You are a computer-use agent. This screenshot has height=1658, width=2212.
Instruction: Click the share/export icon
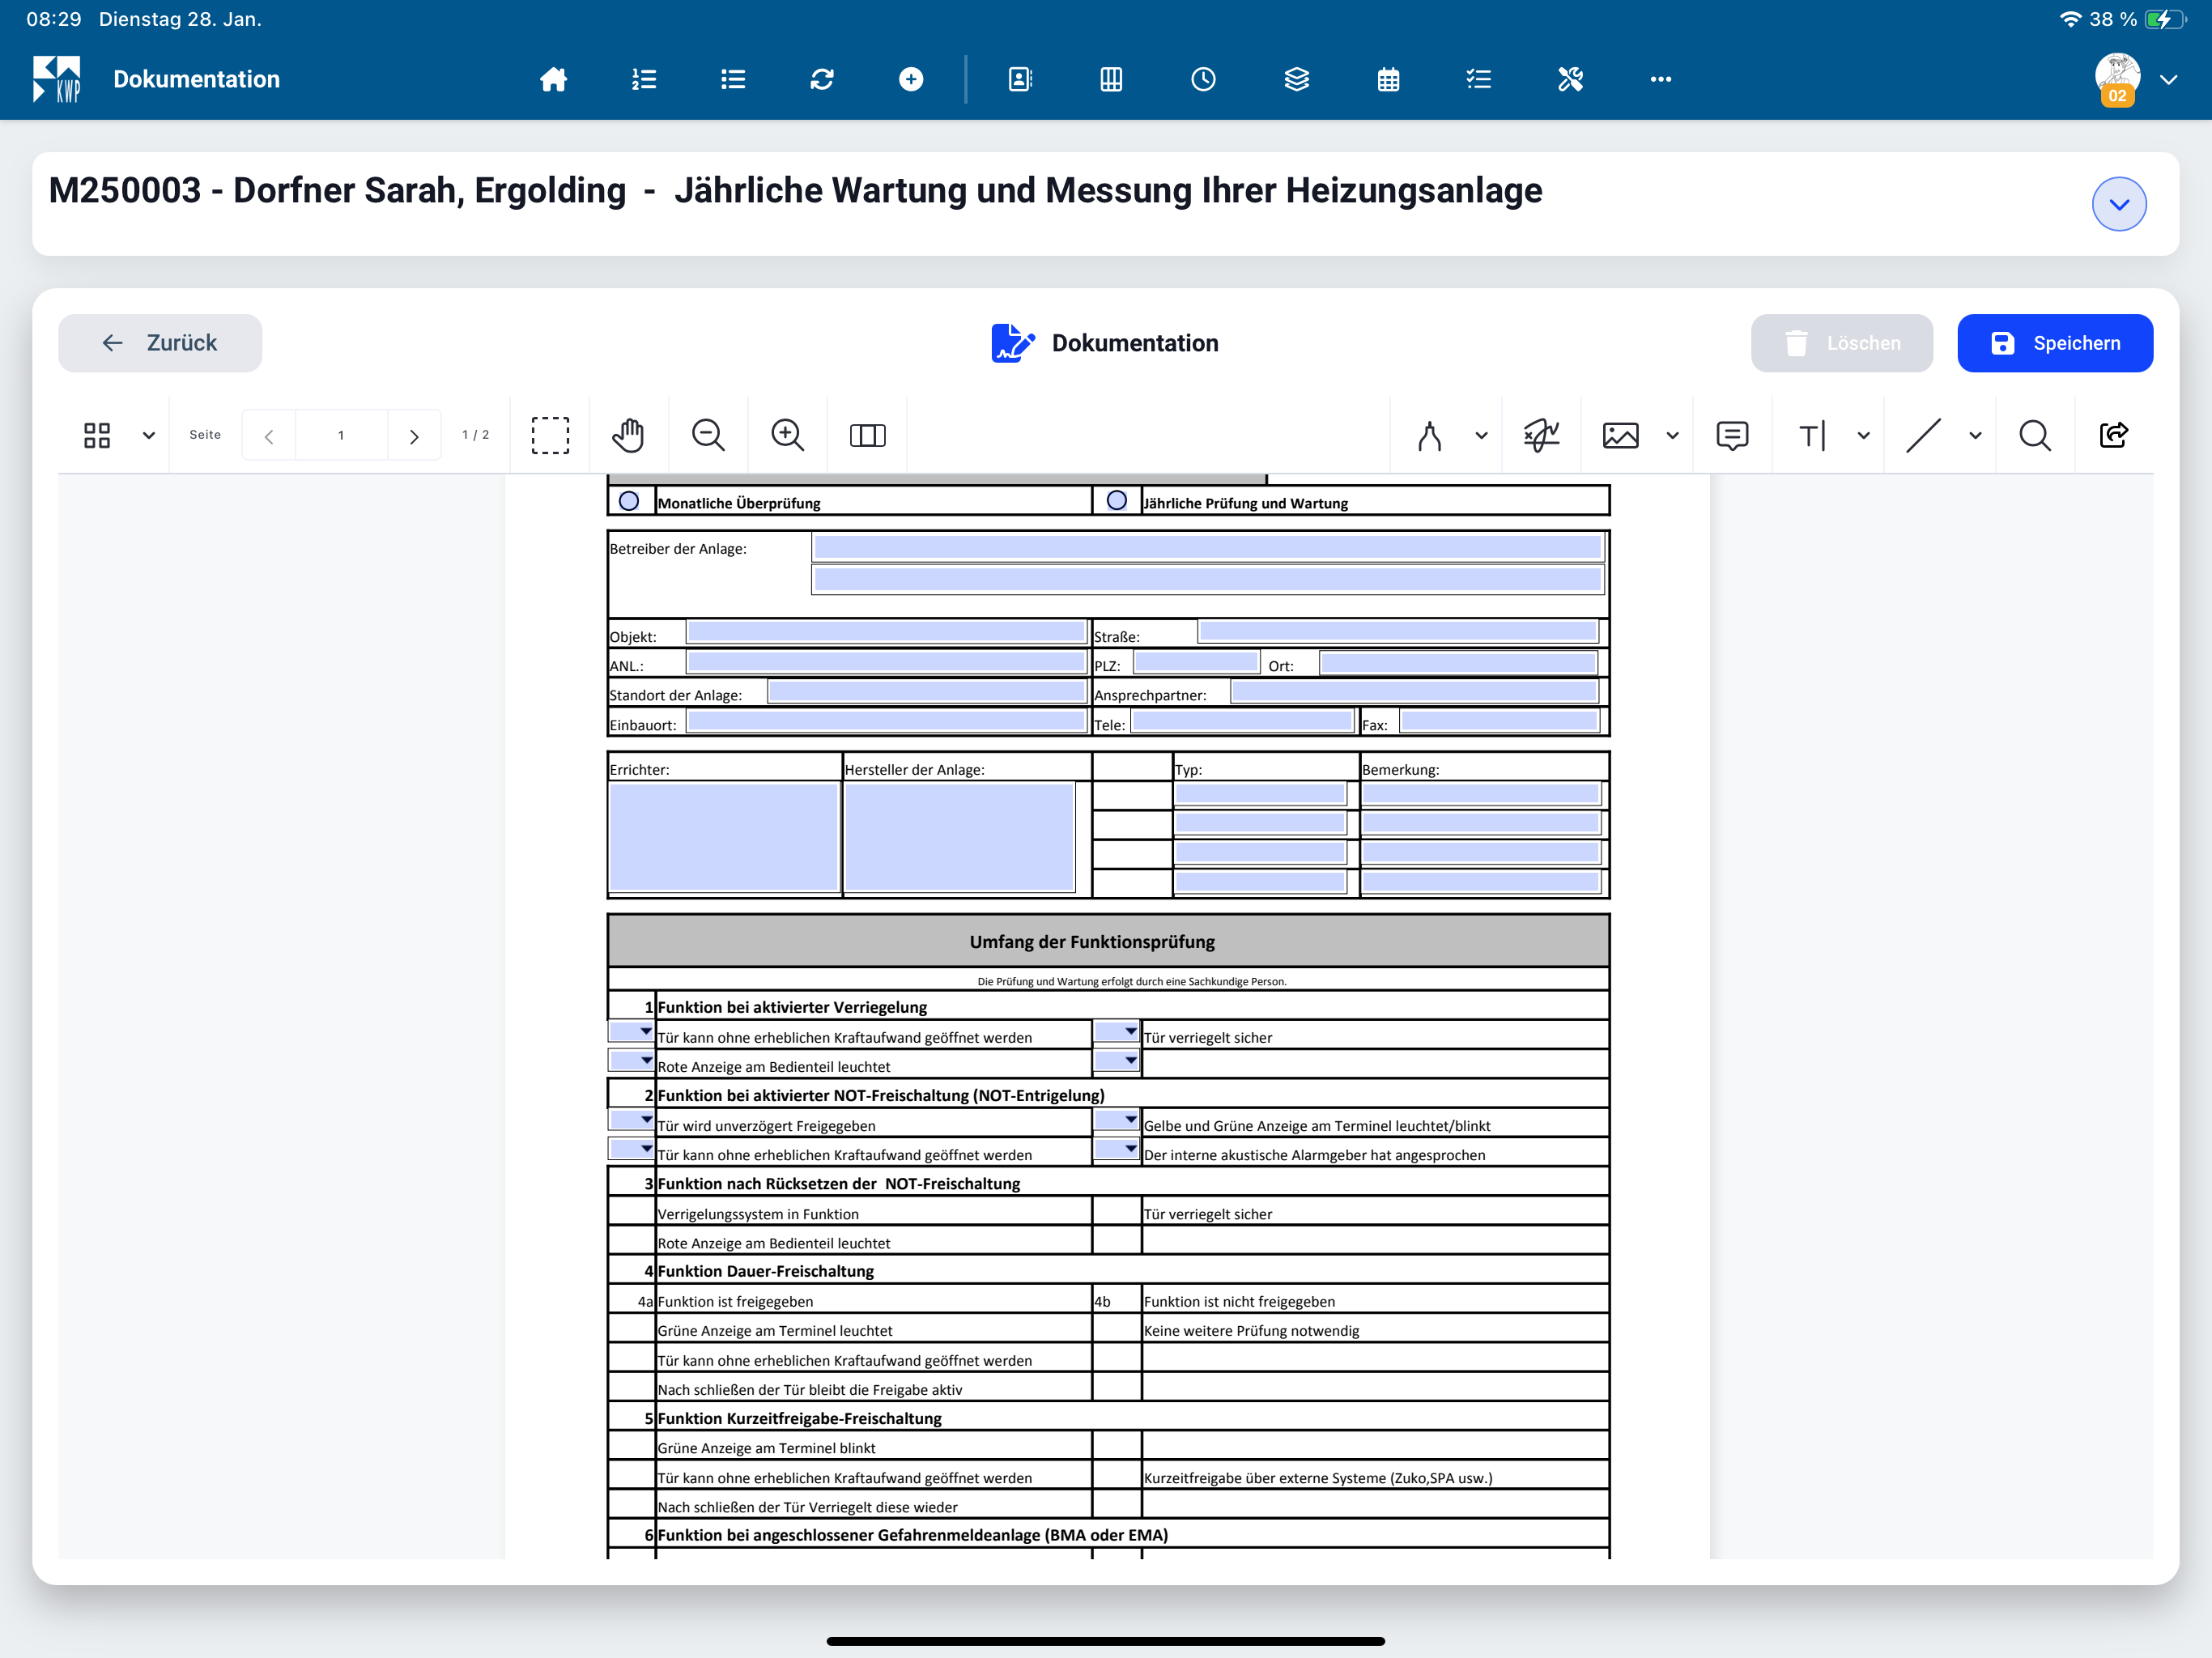pyautogui.click(x=2113, y=435)
